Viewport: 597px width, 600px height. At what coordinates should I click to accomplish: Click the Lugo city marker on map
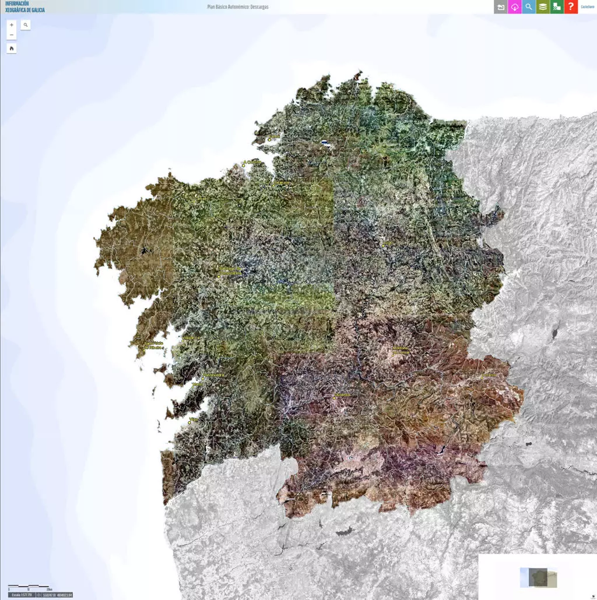pos(383,246)
